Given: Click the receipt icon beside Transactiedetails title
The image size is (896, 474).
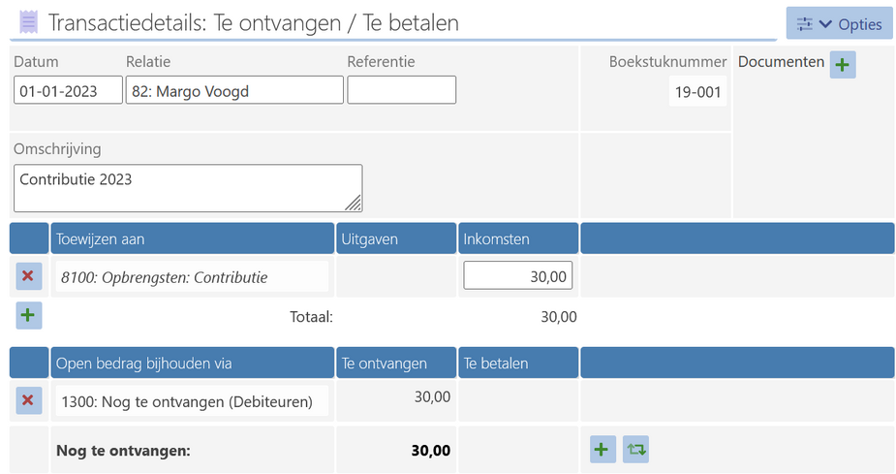Looking at the screenshot, I should pos(29,21).
